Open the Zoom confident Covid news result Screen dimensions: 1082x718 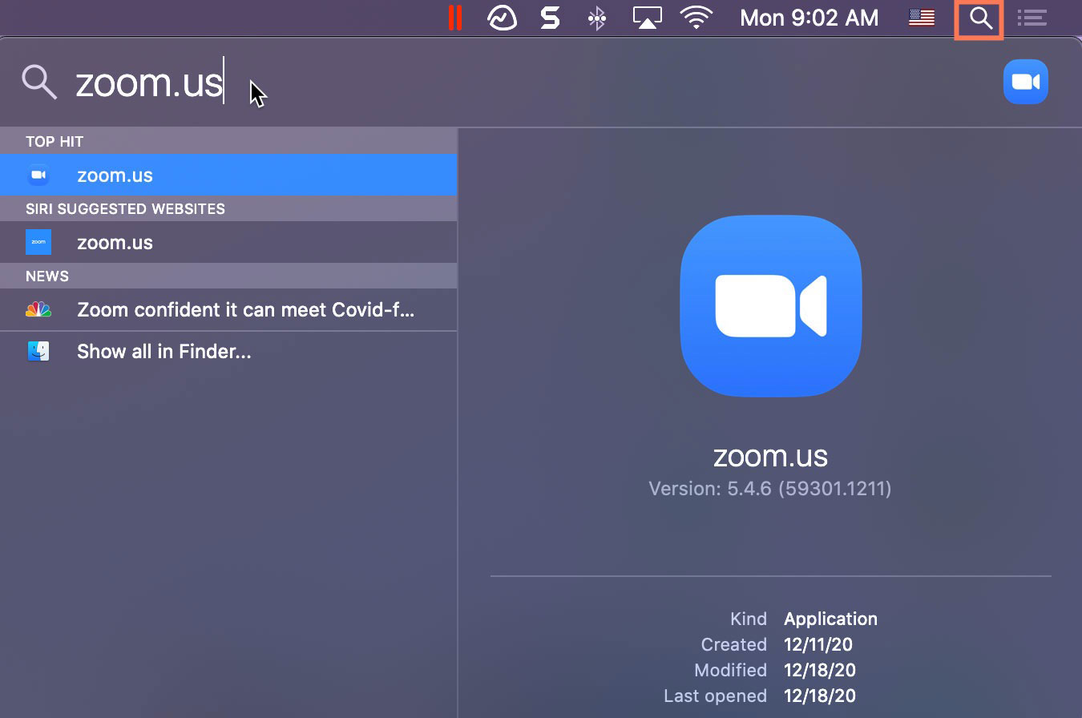228,309
